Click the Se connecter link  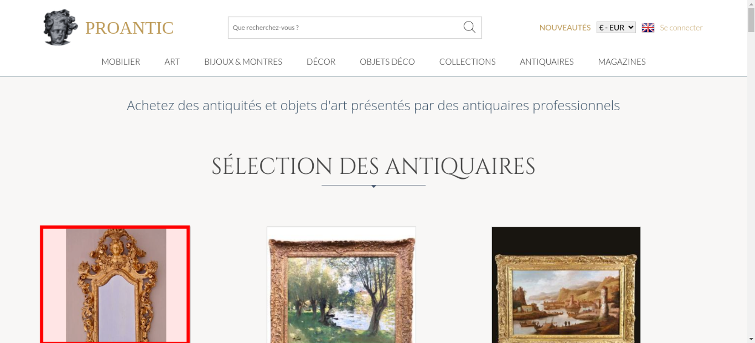[x=681, y=28]
